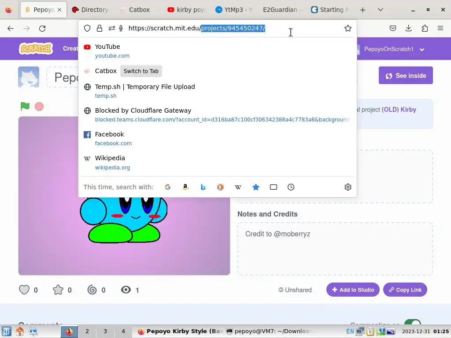The height and width of the screenshot is (338, 451).
Task: Open the Extensions menu
Action: pyautogui.click(x=425, y=28)
